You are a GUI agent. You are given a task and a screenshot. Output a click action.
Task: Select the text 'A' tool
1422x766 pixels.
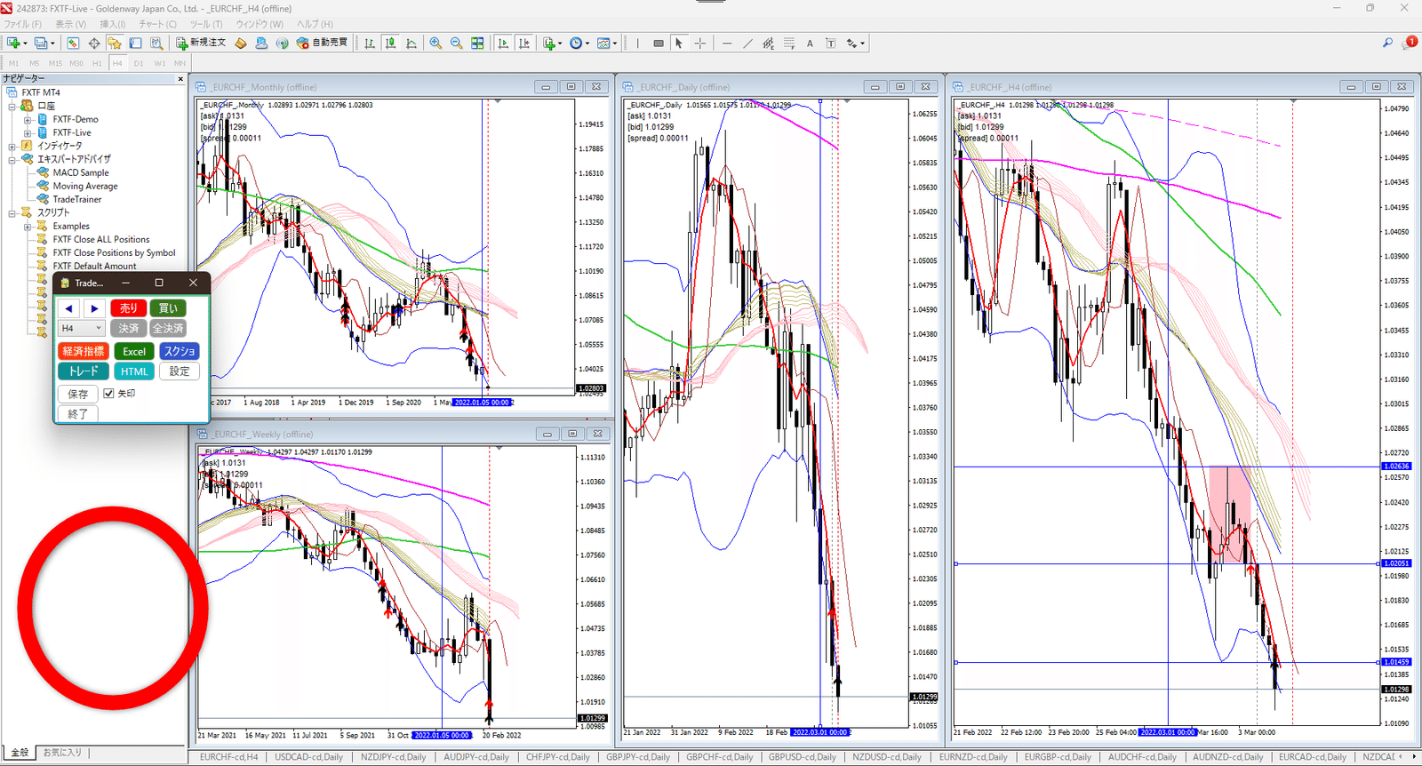[x=810, y=43]
